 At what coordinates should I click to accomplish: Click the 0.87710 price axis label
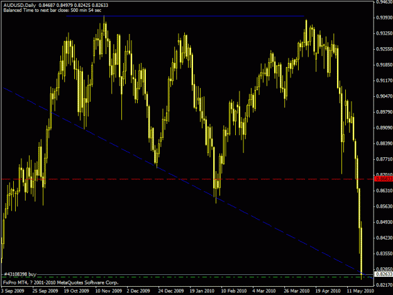[x=384, y=159]
